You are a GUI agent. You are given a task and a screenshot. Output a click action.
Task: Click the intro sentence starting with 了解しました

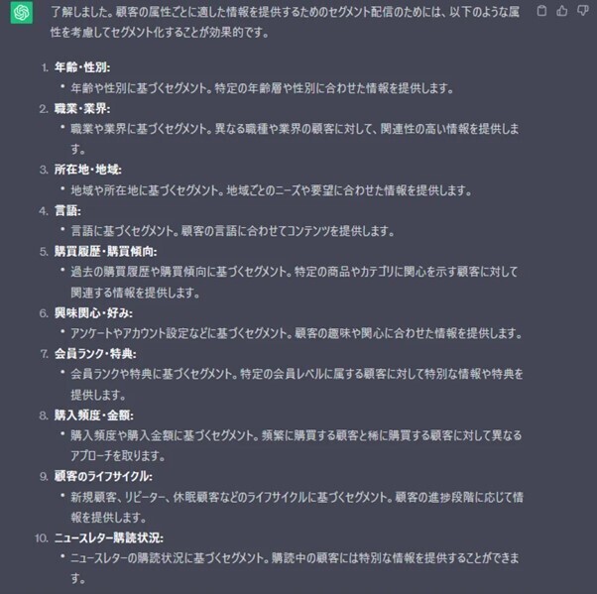pyautogui.click(x=285, y=22)
